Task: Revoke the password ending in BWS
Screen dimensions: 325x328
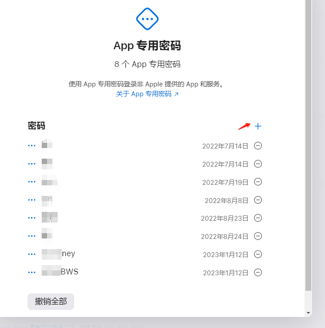Action: (x=258, y=273)
